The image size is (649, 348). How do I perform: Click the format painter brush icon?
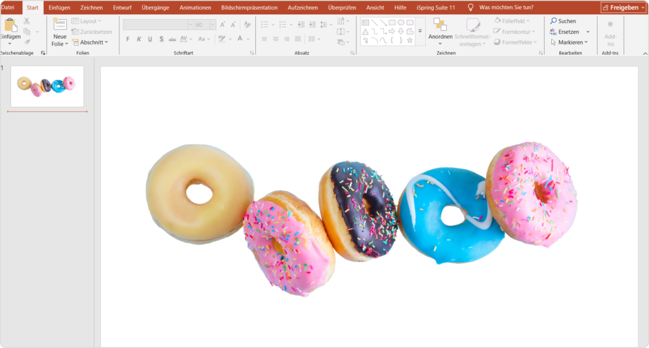27,42
